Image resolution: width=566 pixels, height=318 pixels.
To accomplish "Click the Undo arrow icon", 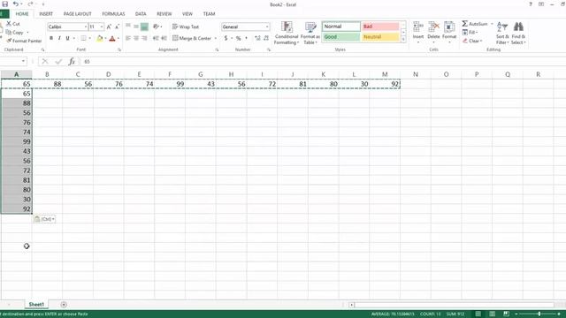I will 16,4.
